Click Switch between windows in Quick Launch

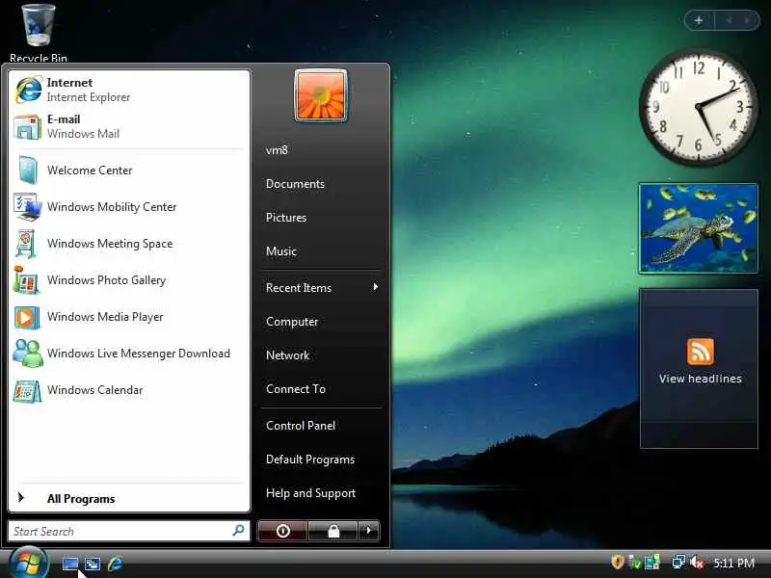93,564
